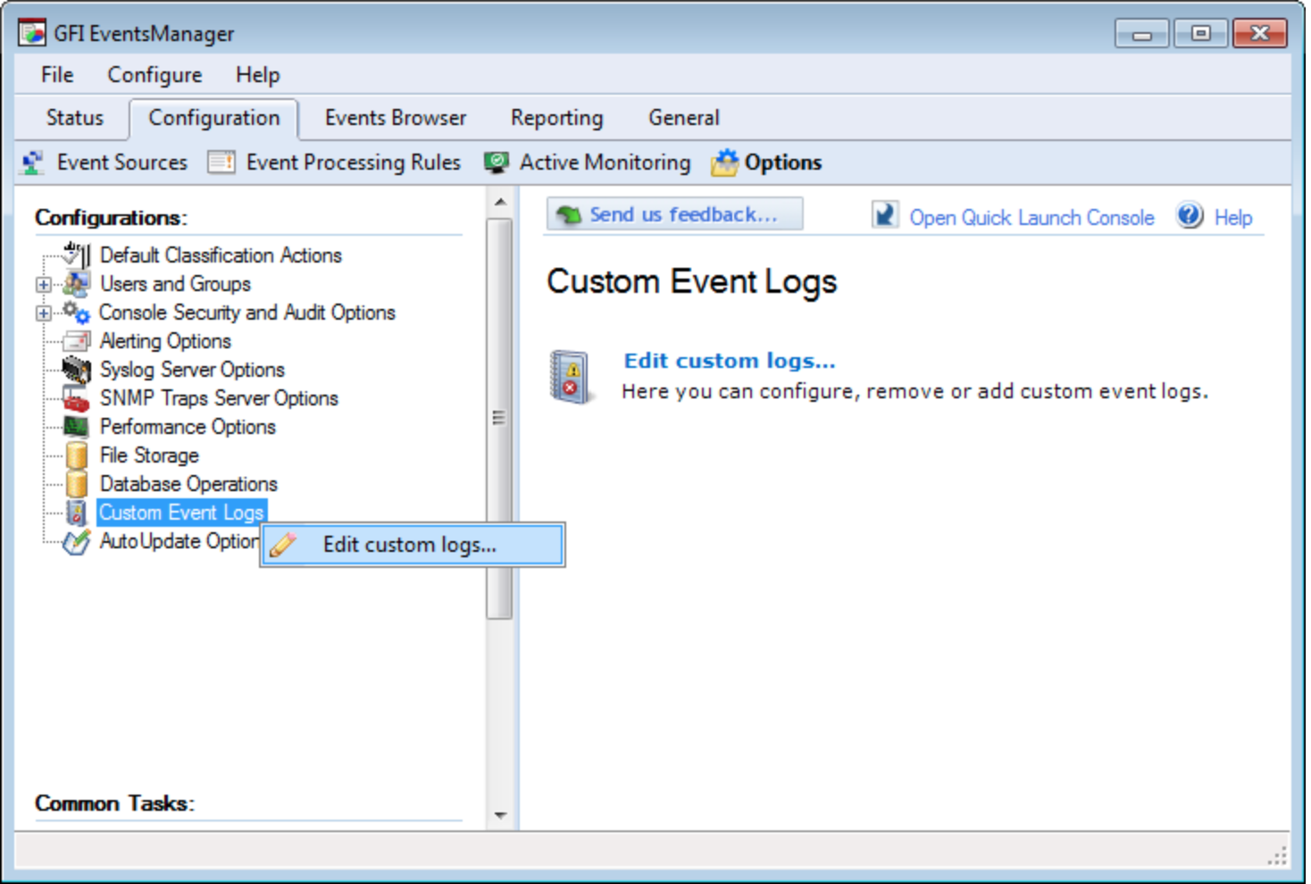Choose Edit custom logs from context menu
Image resolution: width=1311 pixels, height=884 pixels.
click(409, 545)
